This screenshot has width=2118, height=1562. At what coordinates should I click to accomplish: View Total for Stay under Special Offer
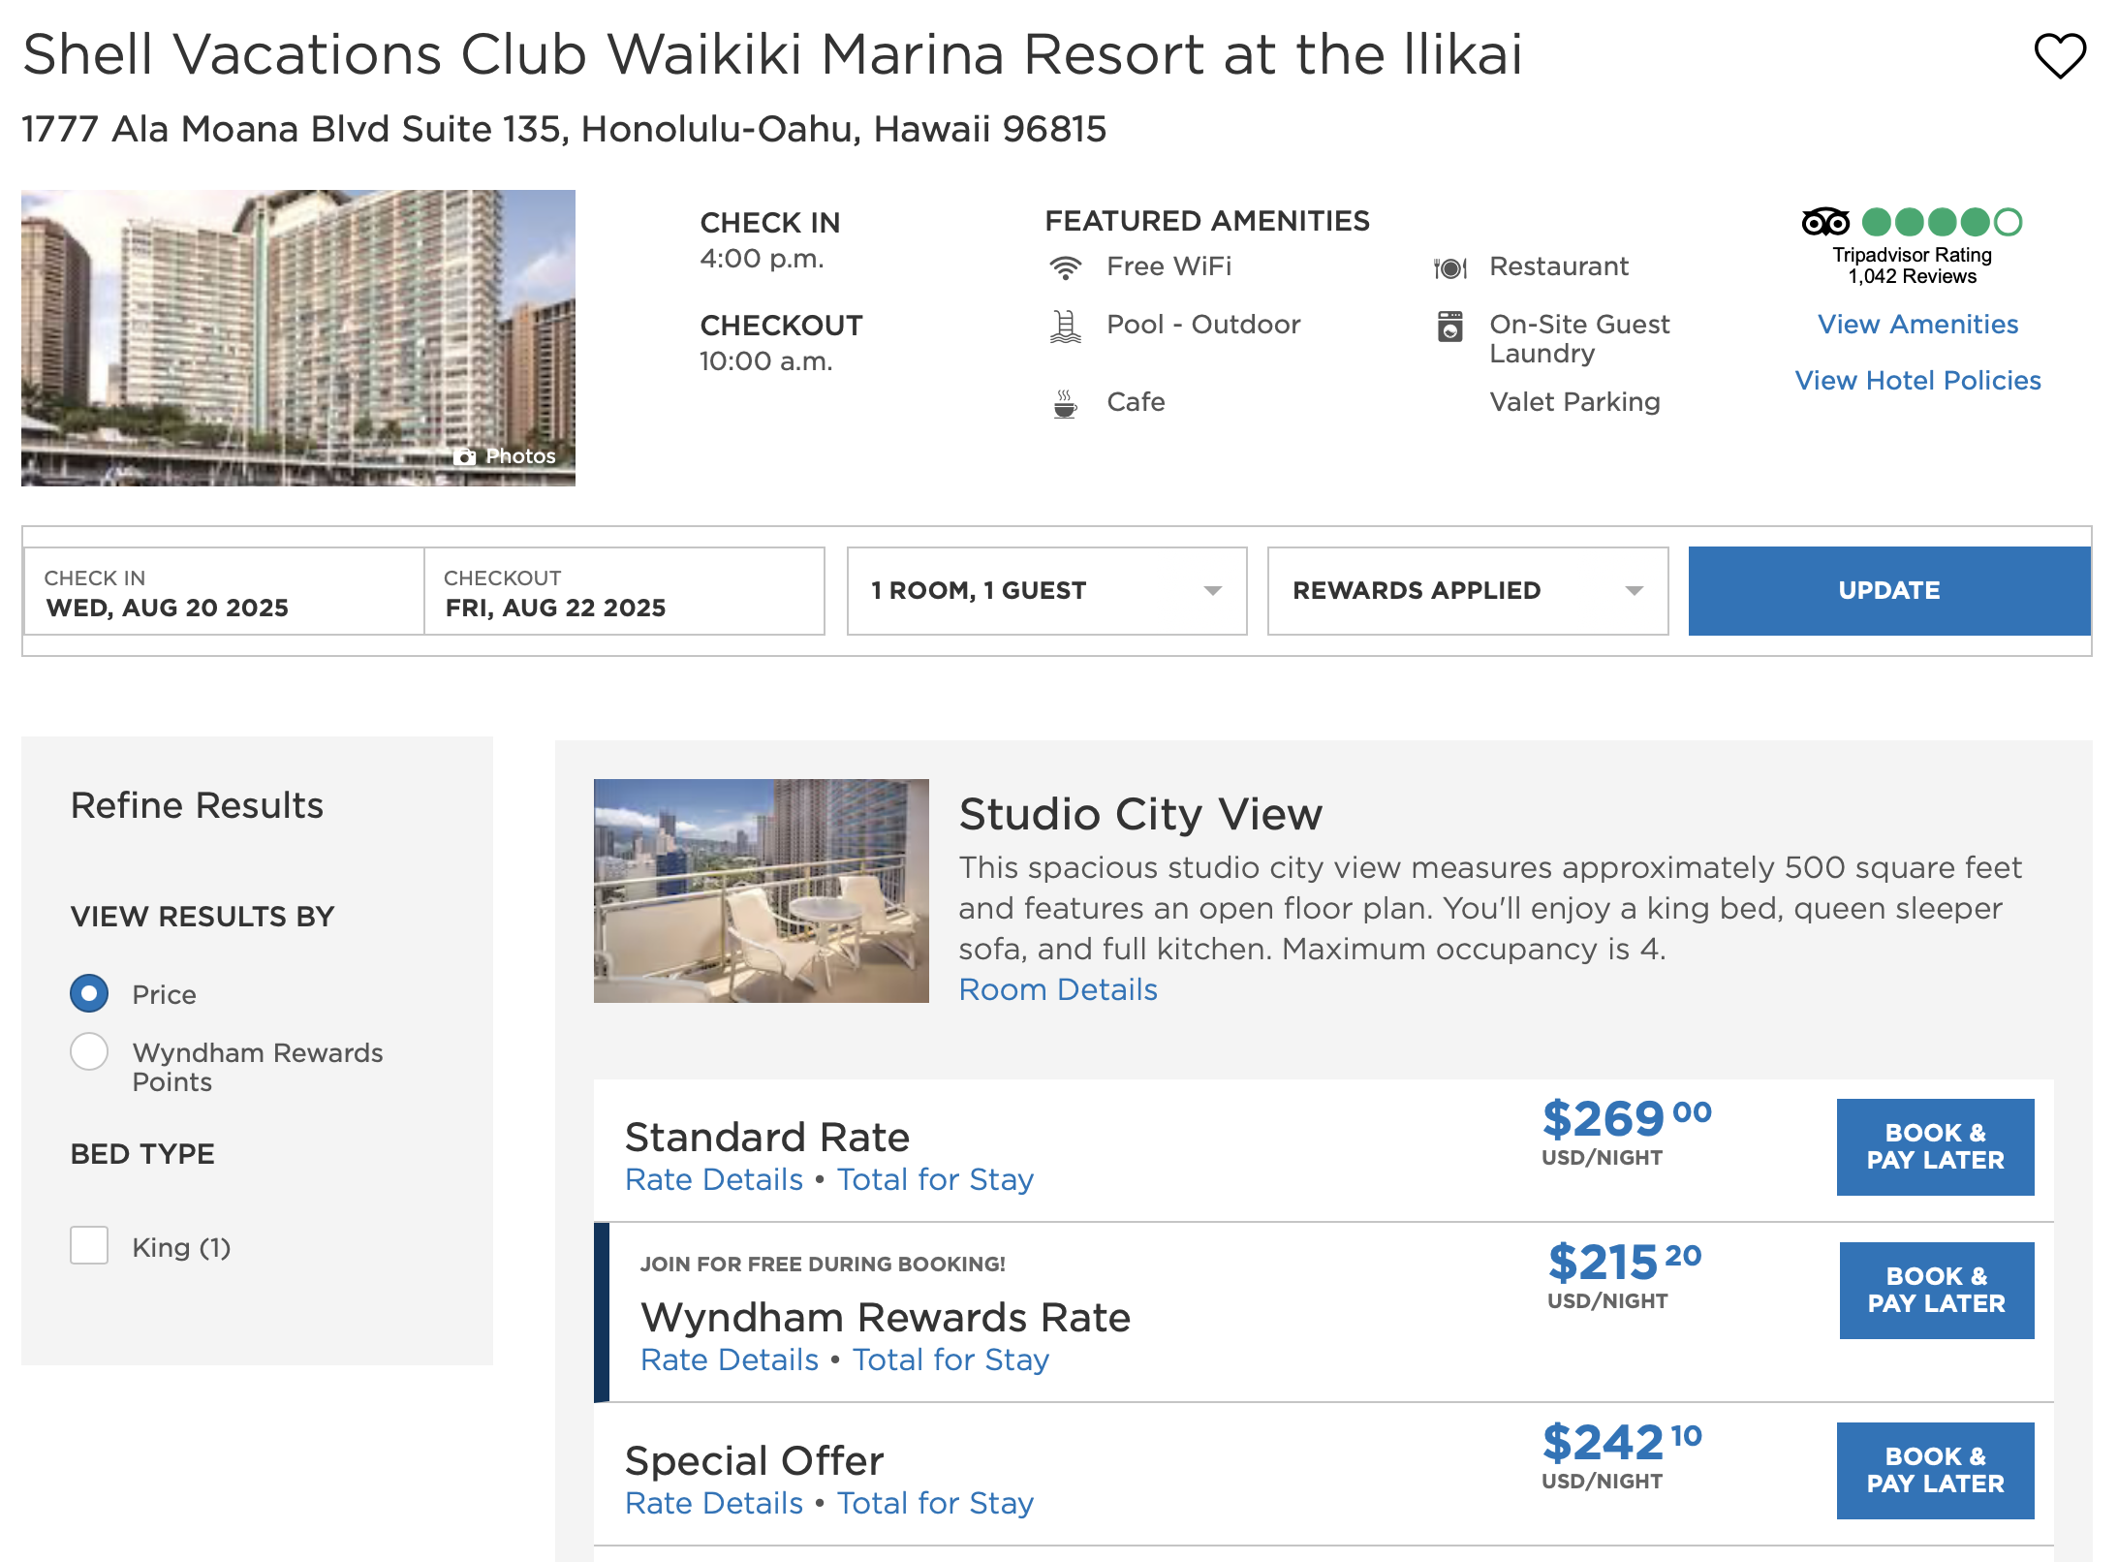point(935,1503)
